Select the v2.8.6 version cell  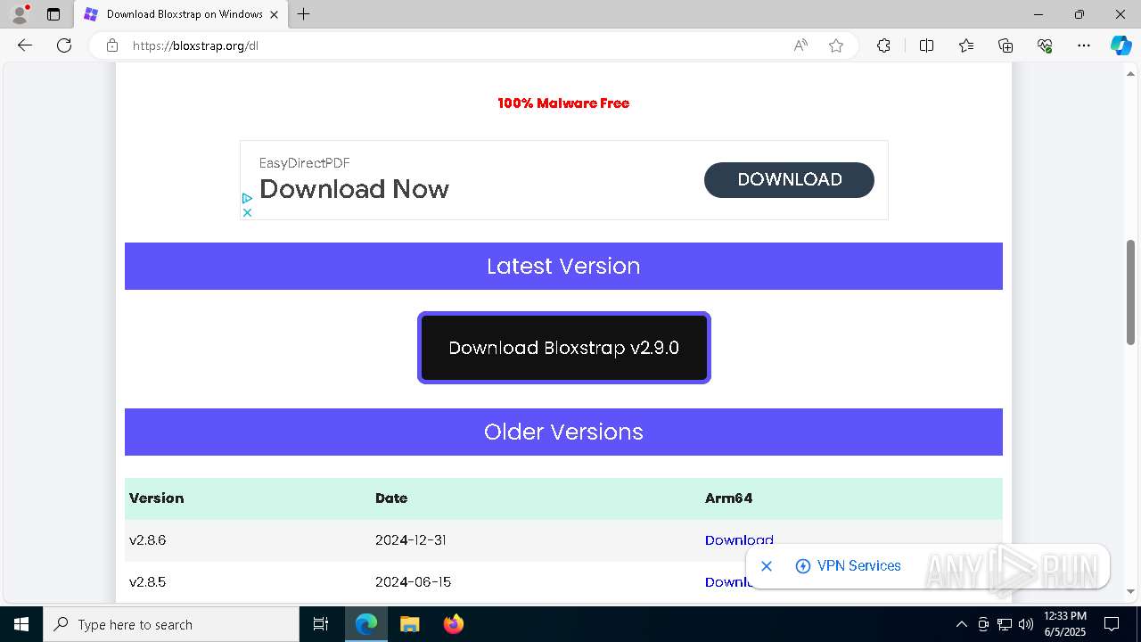[x=147, y=540]
